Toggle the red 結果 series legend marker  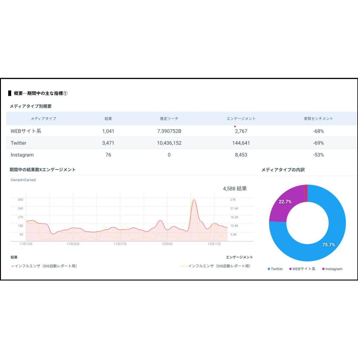[12, 266]
